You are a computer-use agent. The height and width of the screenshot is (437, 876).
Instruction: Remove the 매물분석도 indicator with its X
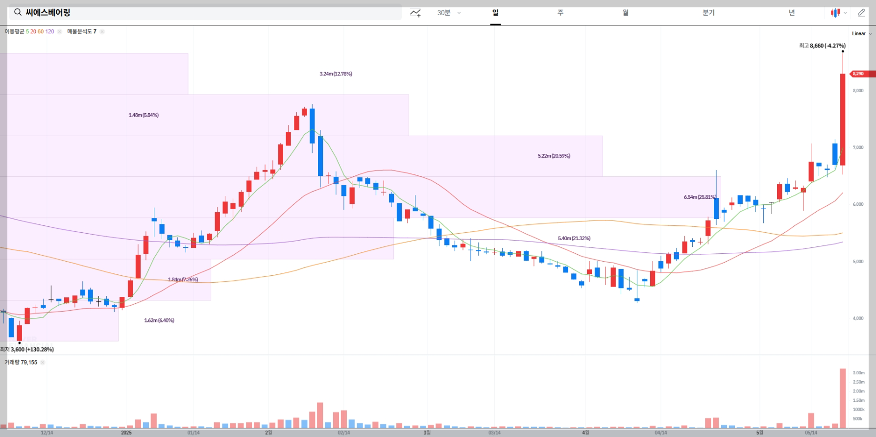[x=102, y=31]
